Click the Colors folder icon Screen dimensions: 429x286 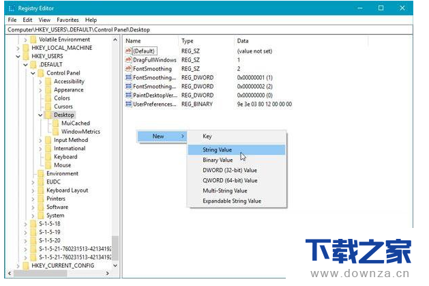[x=48, y=98]
